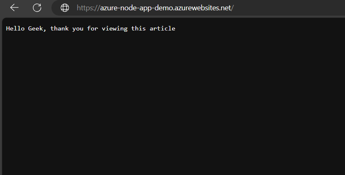Click the 'https://' part of the URL

[x=88, y=8]
